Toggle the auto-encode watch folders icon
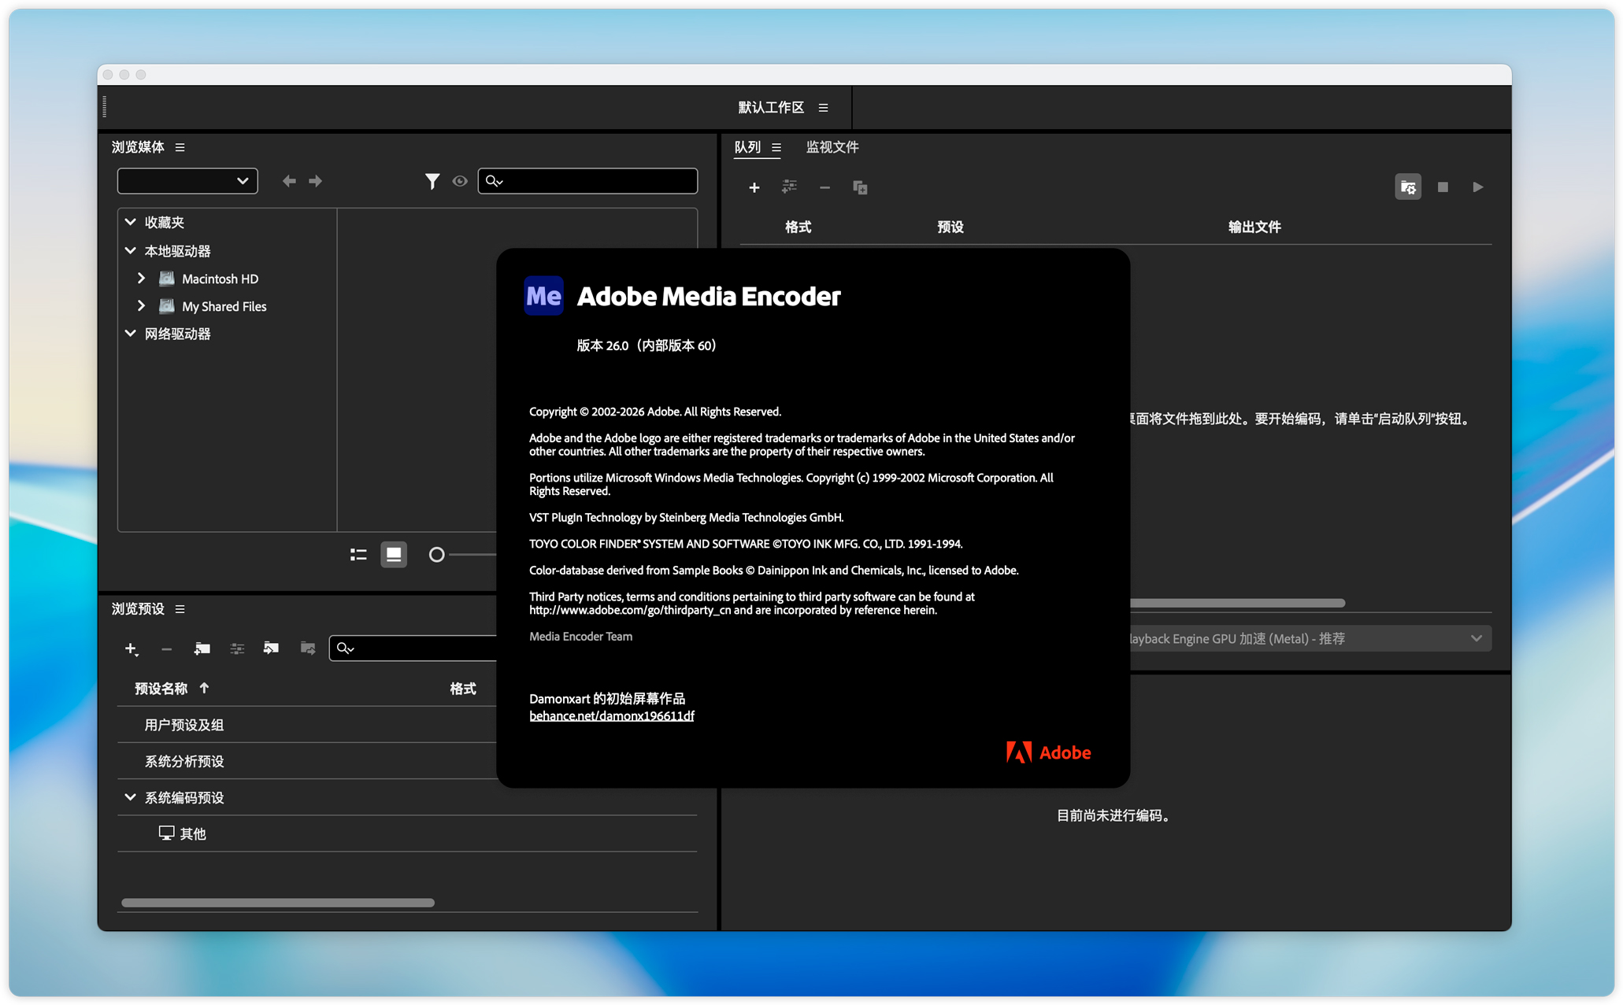1623x1005 pixels. click(1407, 187)
